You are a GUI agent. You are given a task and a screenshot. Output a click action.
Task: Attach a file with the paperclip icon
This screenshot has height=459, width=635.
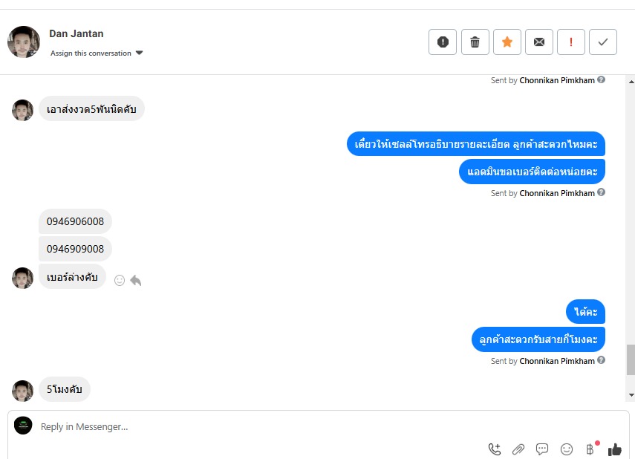[x=518, y=449]
